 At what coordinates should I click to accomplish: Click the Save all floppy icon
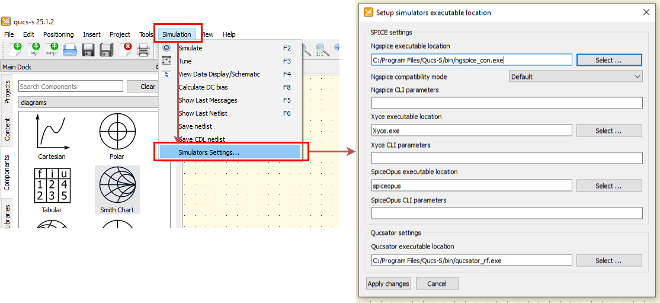click(x=107, y=50)
